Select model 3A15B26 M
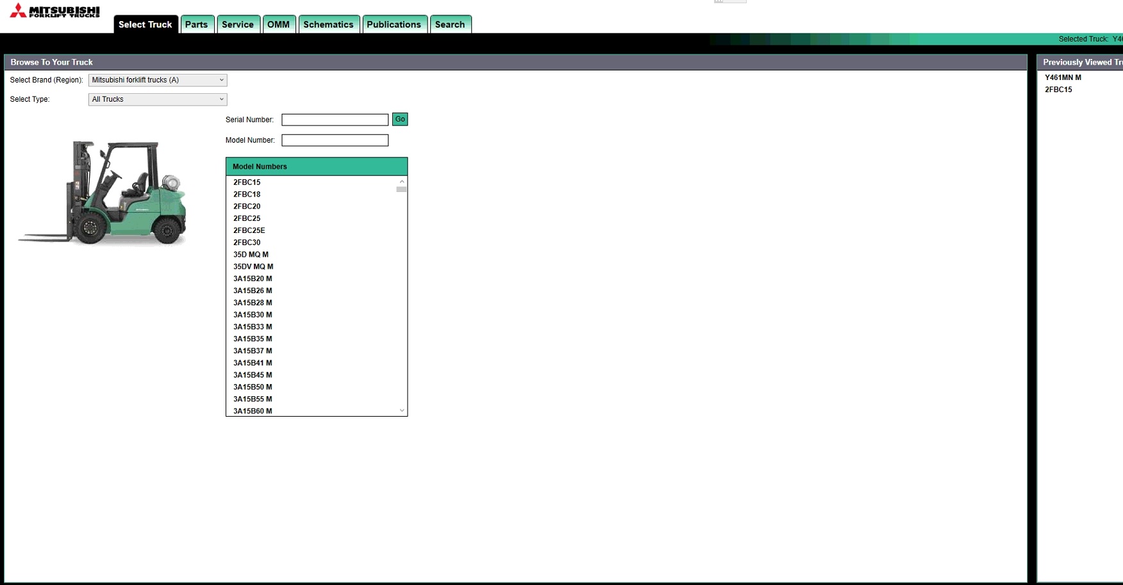1123x585 pixels. click(253, 291)
